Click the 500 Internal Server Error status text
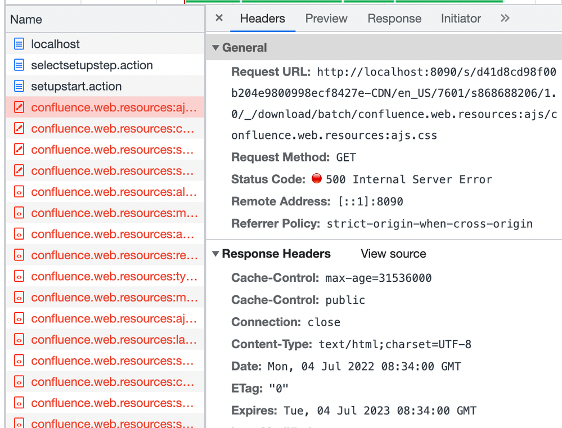The height and width of the screenshot is (428, 562). tap(409, 179)
